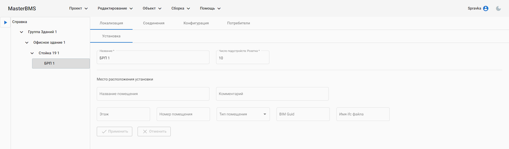Expand the Объект dropdown menu
Image resolution: width=509 pixels, height=149 pixels.
click(152, 8)
